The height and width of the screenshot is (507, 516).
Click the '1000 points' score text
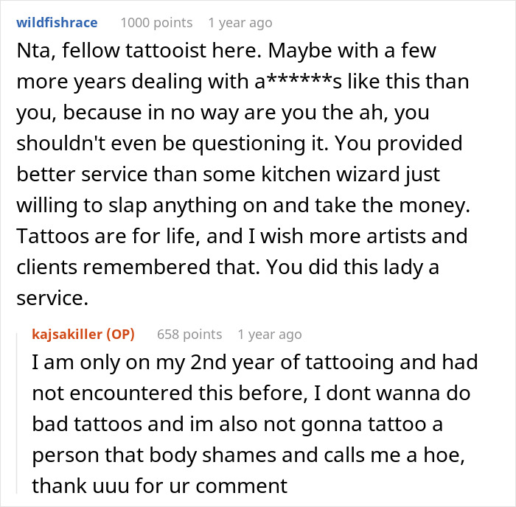click(156, 23)
